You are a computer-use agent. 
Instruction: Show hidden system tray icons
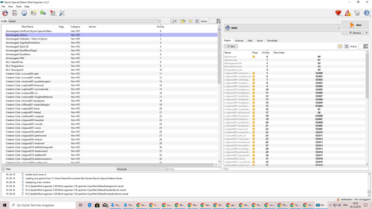point(330,205)
